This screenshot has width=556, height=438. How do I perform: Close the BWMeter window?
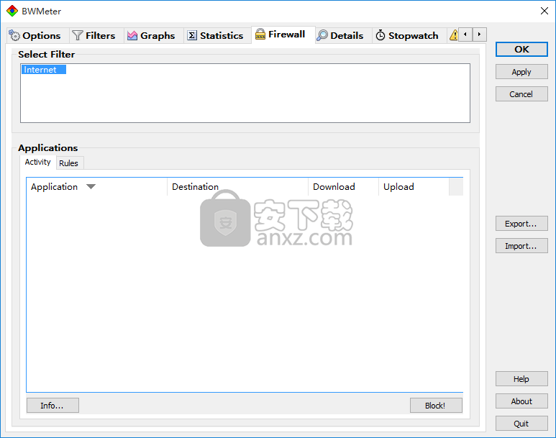[544, 11]
